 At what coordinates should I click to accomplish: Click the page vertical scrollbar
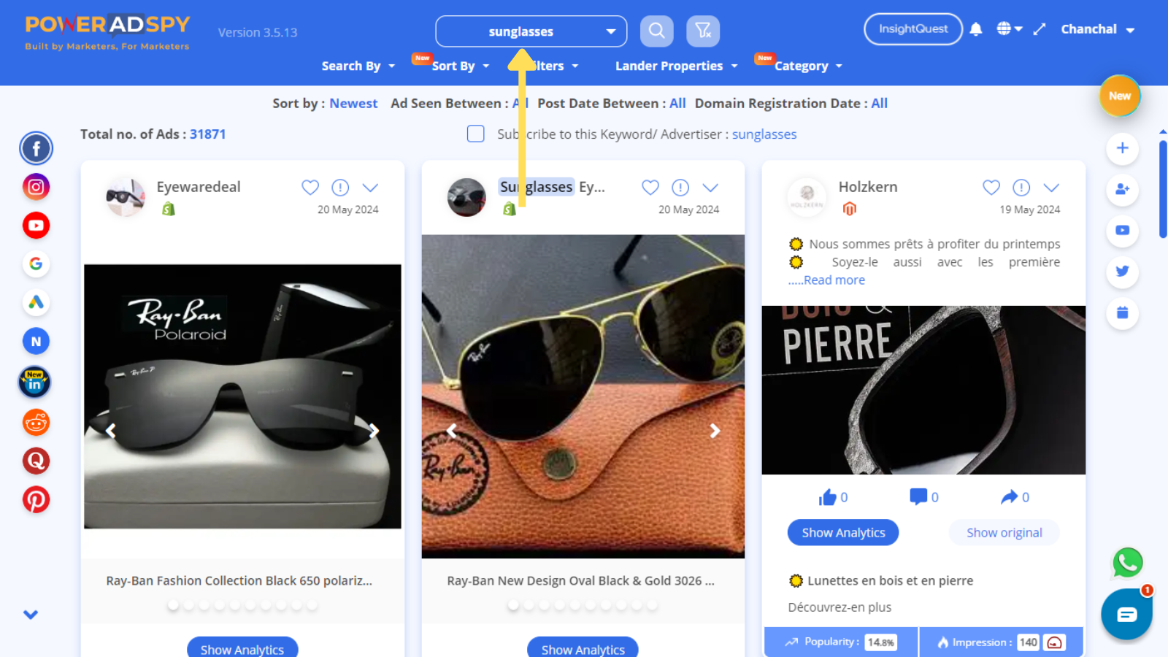click(x=1163, y=190)
